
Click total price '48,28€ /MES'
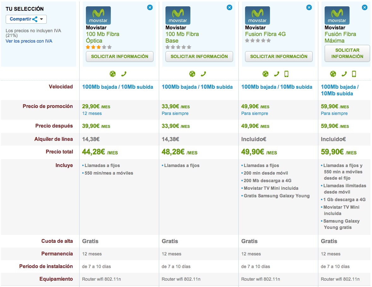tap(179, 152)
